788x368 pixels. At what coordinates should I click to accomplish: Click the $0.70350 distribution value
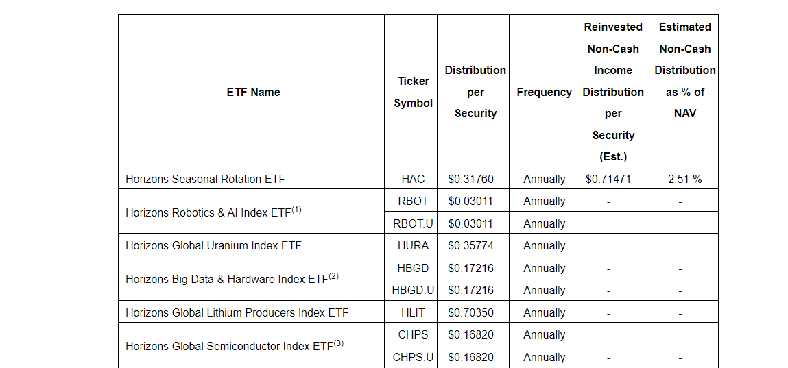click(470, 312)
